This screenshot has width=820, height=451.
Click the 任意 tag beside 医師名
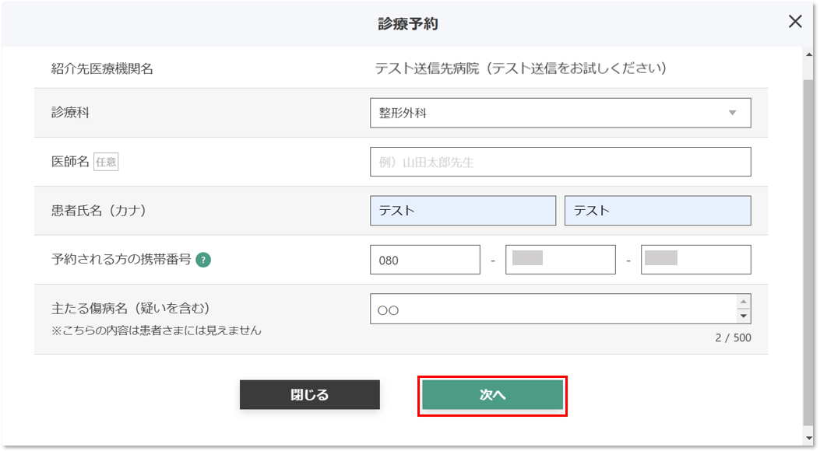(x=106, y=162)
